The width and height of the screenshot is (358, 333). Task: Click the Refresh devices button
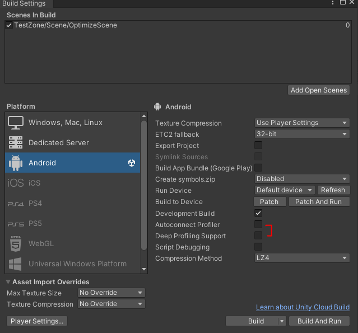[333, 190]
